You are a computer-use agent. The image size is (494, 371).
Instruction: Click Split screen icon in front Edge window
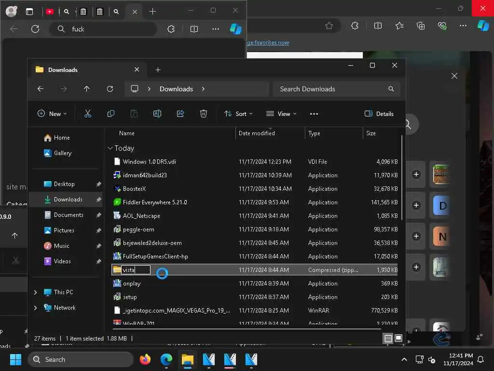point(194,29)
